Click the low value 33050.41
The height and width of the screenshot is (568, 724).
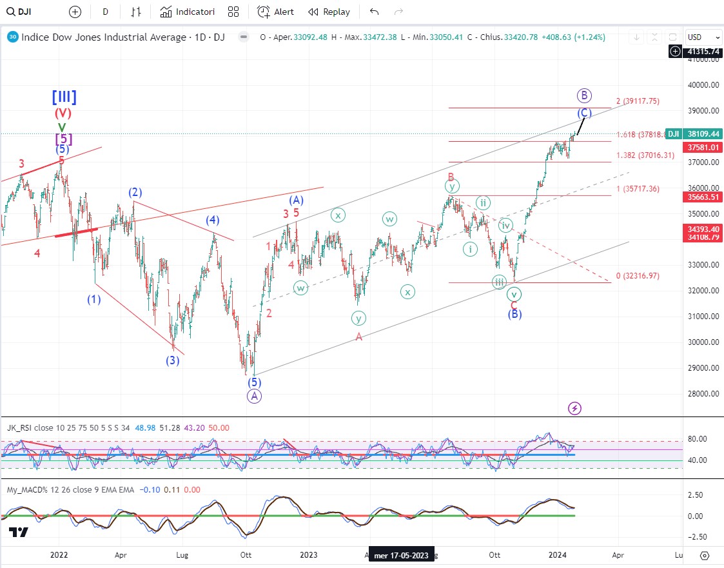point(446,37)
